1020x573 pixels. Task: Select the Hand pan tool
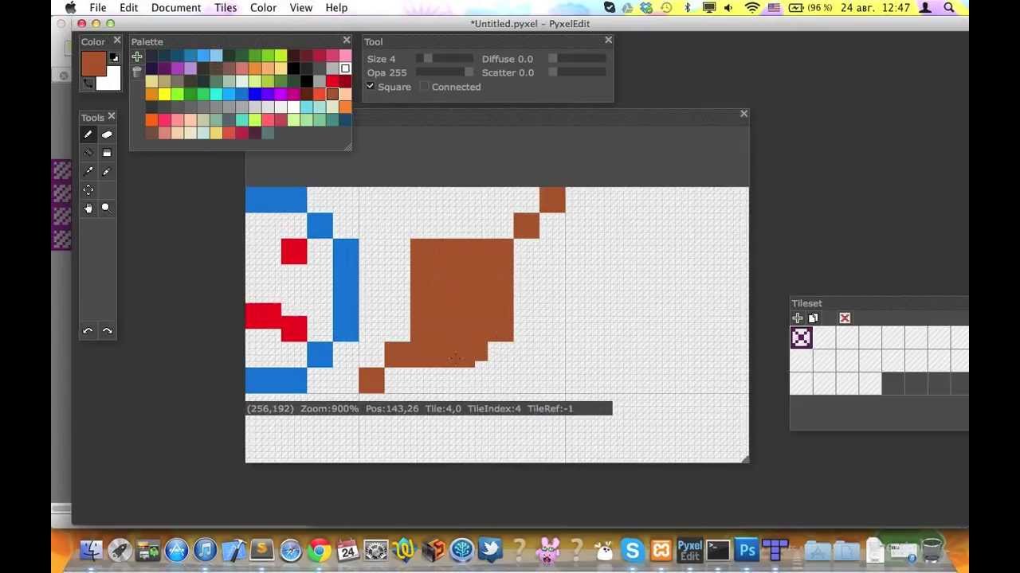click(88, 208)
